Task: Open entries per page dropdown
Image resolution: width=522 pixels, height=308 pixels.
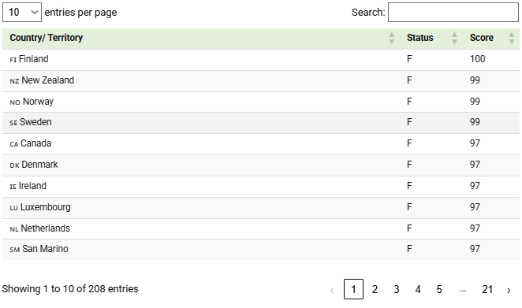Action: tap(22, 13)
